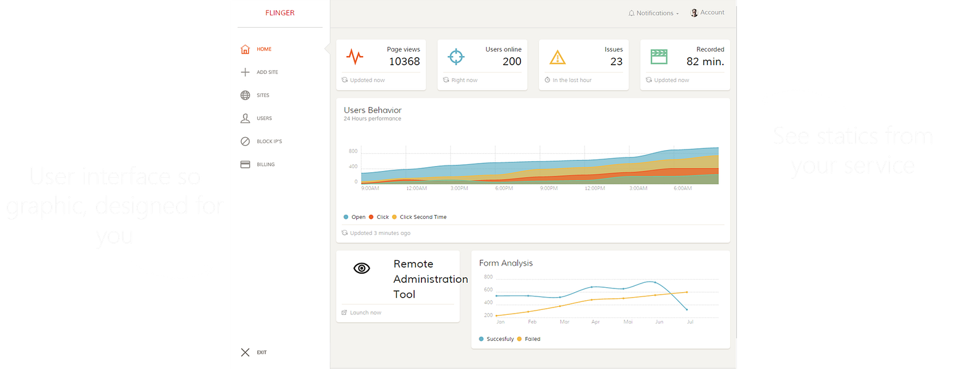The width and height of the screenshot is (967, 369).
Task: Click the Launch now link
Action: [x=365, y=313]
